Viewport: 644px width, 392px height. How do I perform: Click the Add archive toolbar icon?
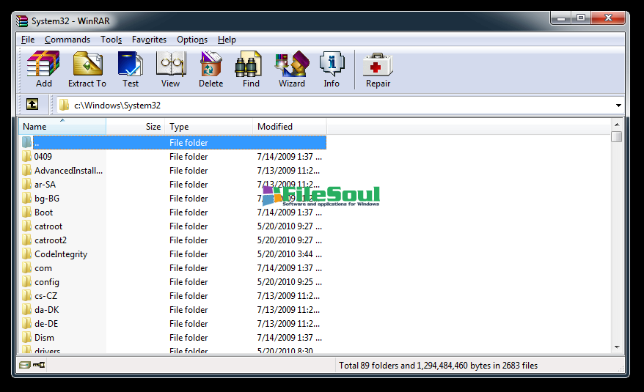pos(43,64)
